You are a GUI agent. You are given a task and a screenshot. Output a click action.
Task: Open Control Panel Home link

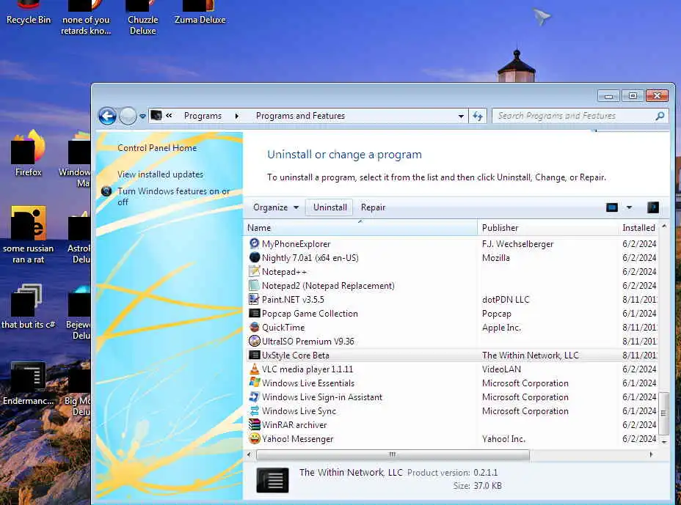click(157, 148)
